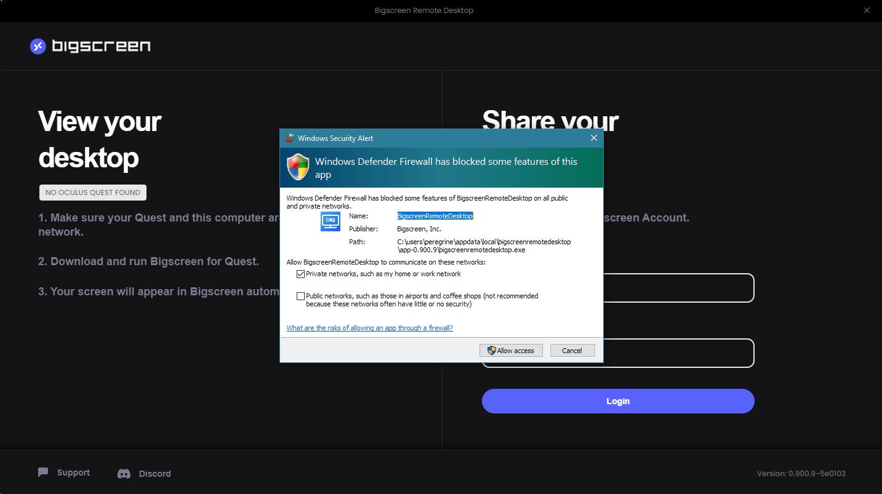Image resolution: width=882 pixels, height=494 pixels.
Task: Open the Support link
Action: (x=73, y=472)
